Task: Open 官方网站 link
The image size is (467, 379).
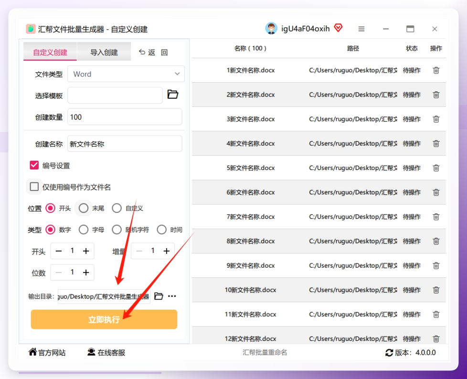Action: tap(47, 352)
